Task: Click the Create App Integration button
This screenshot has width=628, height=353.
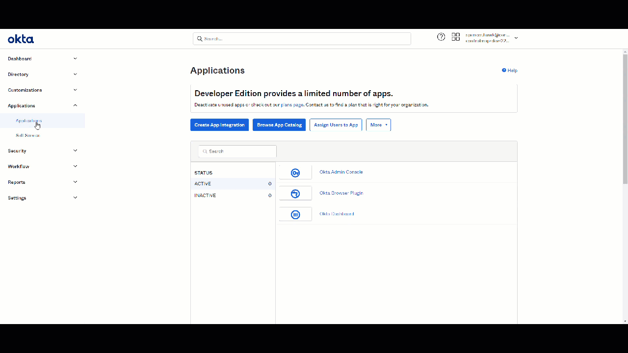Action: pos(219,125)
